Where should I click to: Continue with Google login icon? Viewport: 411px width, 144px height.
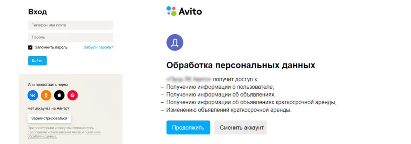[73, 96]
